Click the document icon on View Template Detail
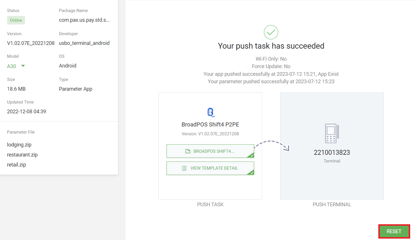This screenshot has height=240, width=417. tap(184, 168)
